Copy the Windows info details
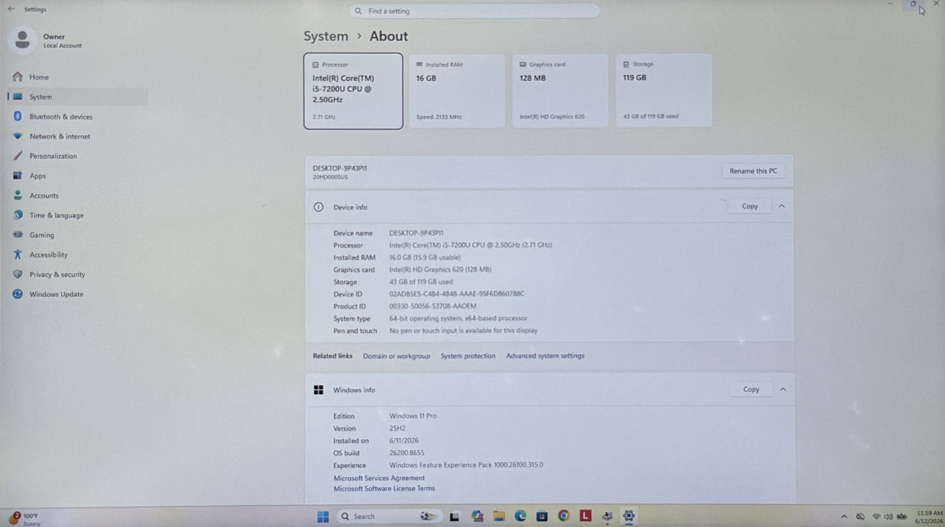Image resolution: width=945 pixels, height=527 pixels. point(751,389)
